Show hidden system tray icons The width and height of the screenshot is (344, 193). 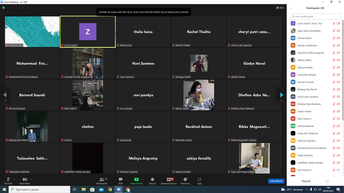click(307, 189)
